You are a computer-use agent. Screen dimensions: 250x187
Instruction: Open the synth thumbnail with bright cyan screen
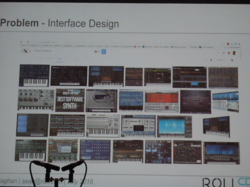coord(175,127)
